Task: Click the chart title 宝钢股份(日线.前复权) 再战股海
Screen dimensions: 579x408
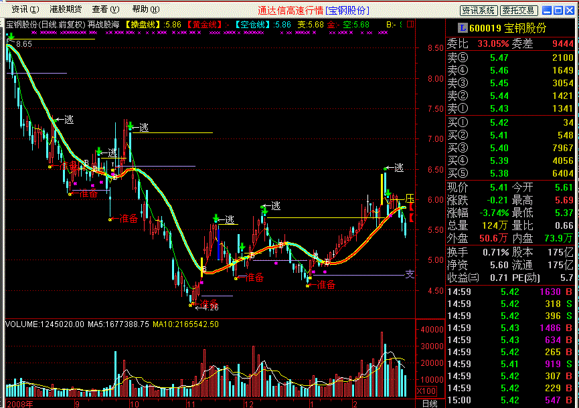Action: (62, 25)
